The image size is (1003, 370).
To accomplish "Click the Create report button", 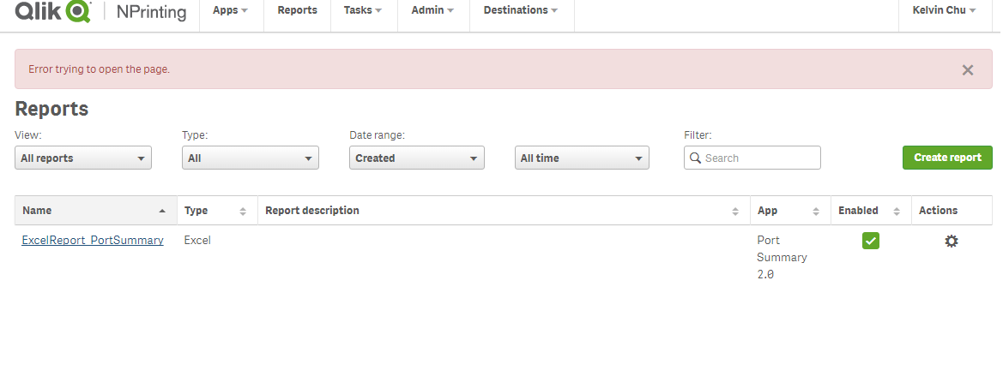I will coord(947,158).
